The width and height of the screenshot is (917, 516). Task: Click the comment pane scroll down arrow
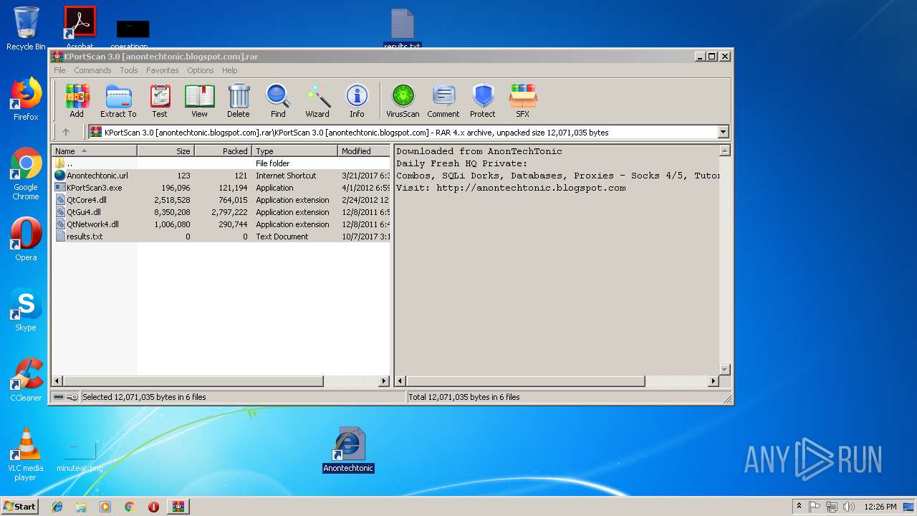point(724,369)
